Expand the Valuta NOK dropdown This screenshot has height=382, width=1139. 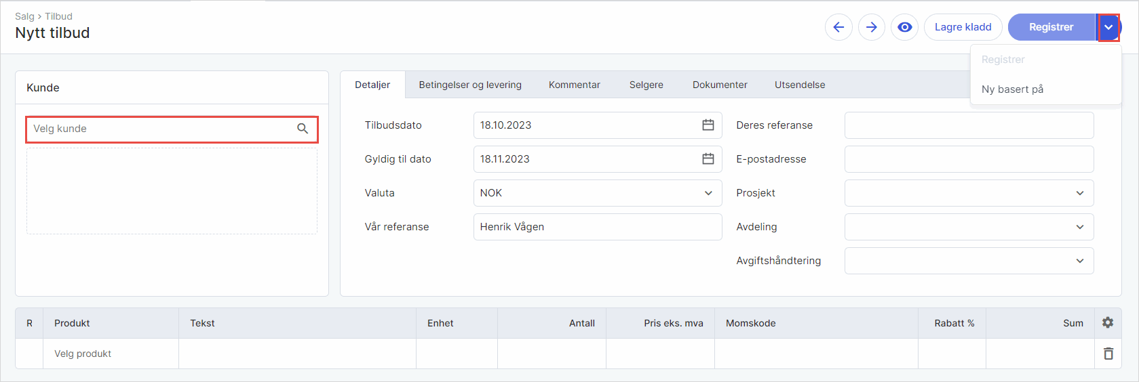[x=708, y=193]
